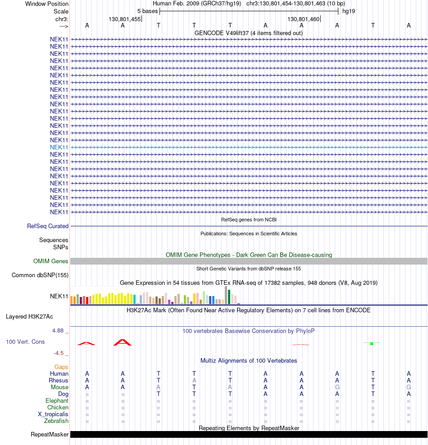Click the sequence direction arrow on base row

click(64, 27)
